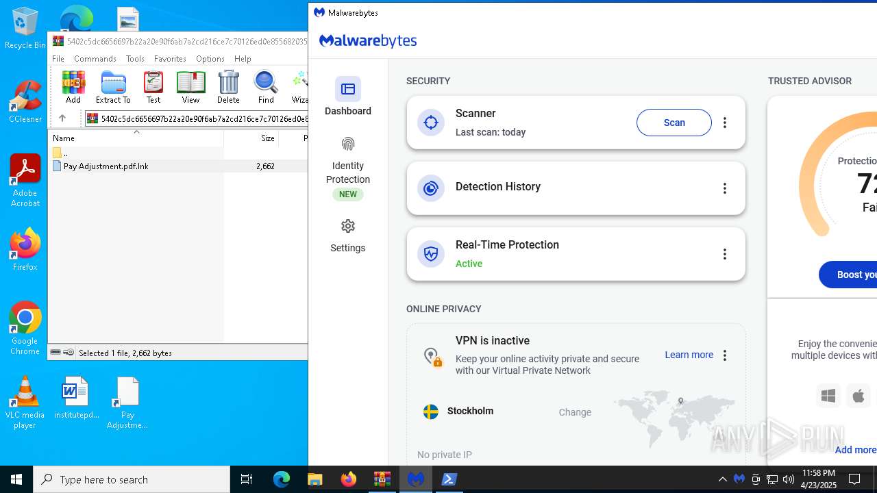Start a scan with the Scan button
This screenshot has width=877, height=493.
(674, 123)
